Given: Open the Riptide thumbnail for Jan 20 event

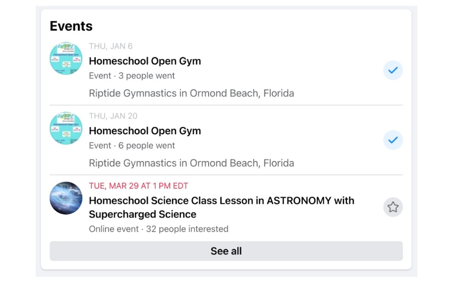Looking at the screenshot, I should [66, 128].
